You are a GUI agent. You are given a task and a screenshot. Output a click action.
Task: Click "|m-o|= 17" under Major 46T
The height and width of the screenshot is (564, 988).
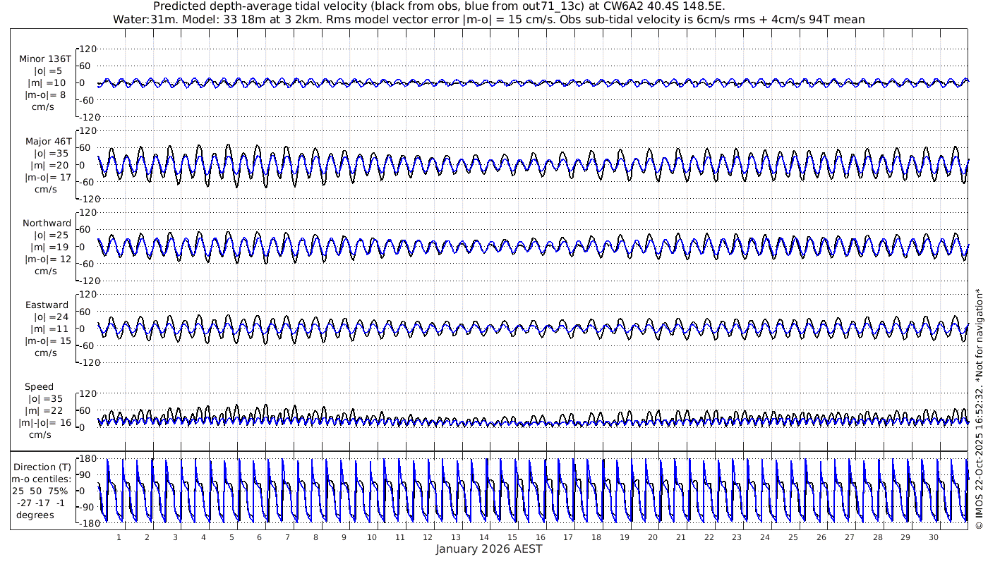48,177
